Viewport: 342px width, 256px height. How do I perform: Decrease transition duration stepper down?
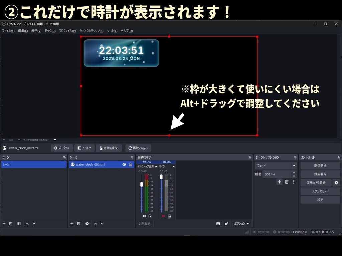[294, 176]
